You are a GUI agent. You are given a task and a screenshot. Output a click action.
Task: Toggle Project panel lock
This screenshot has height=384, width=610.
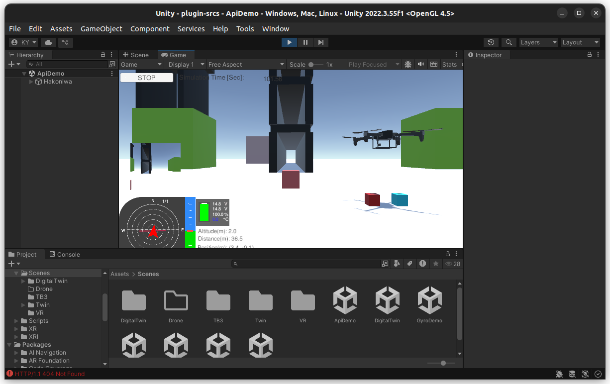click(448, 254)
